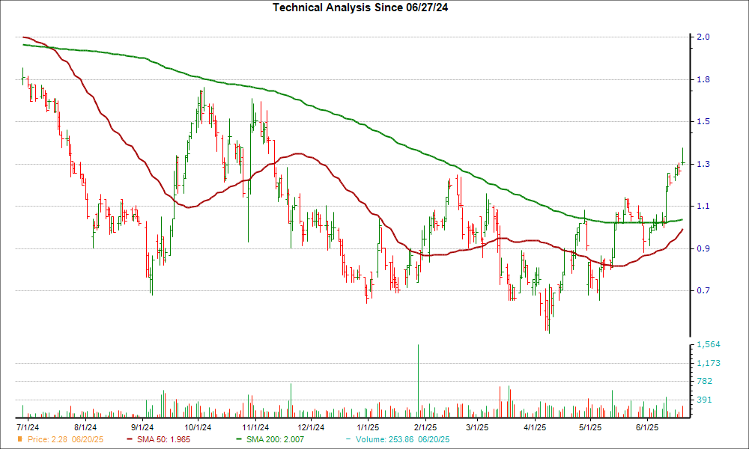Screen dimensions: 749x449
Task: Click the 'SMA 200: 2.007' legend text
Action: pos(275,439)
